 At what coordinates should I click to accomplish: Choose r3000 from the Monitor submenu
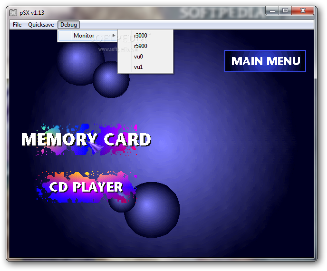145,36
